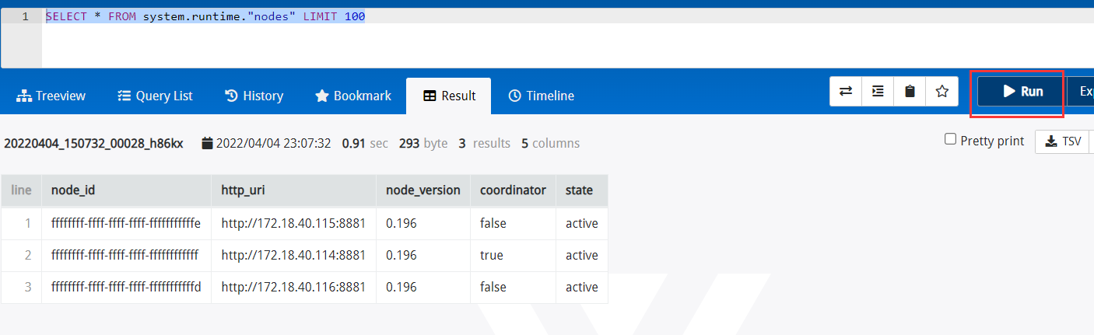Click the clipboard copy icon
Screen dimensions: 1094x335
tap(910, 92)
